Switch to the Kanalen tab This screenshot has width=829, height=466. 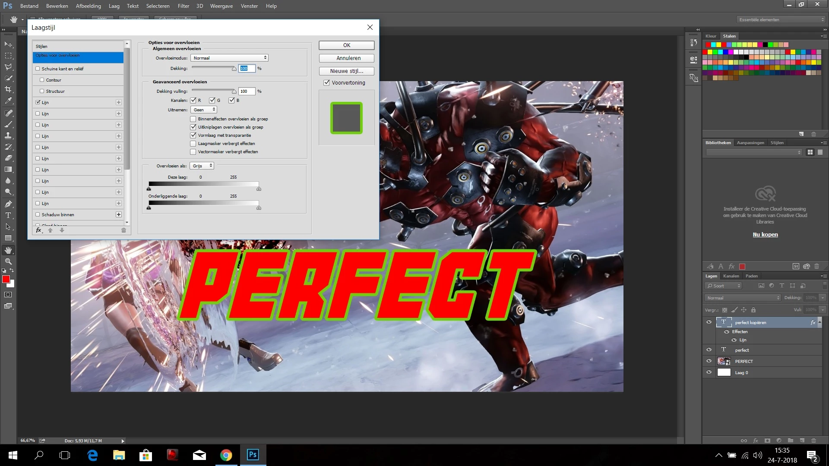click(731, 276)
